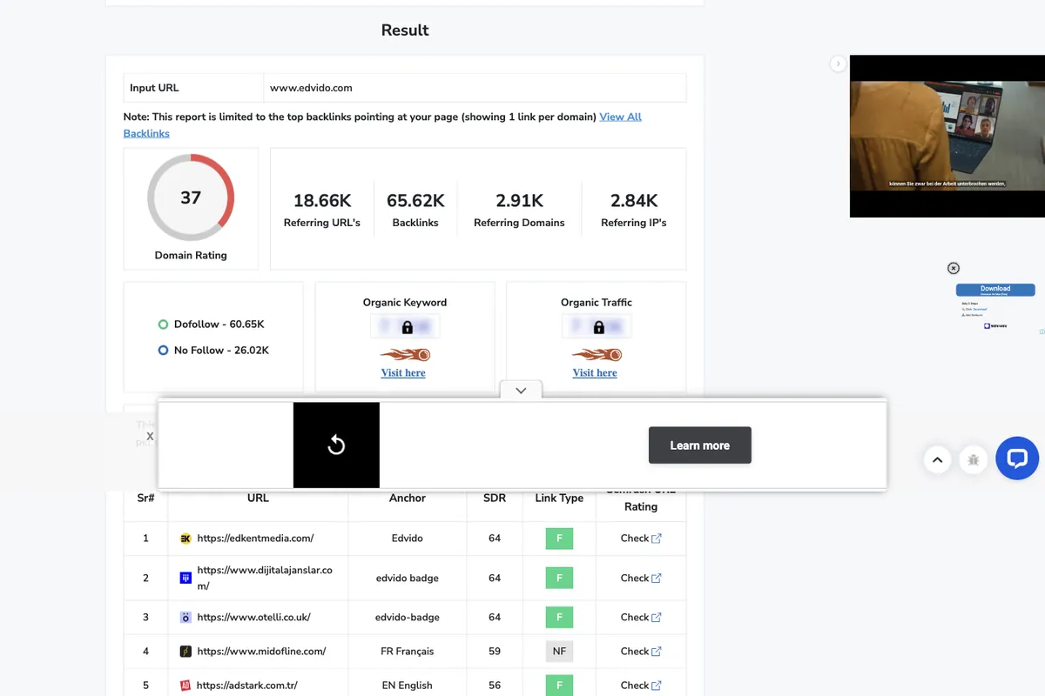Click the Input URL field with www.edvido.com
This screenshot has width=1045, height=696.
tap(475, 88)
